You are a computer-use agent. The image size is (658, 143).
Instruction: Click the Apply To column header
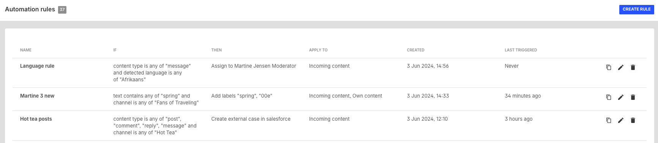coord(318,50)
